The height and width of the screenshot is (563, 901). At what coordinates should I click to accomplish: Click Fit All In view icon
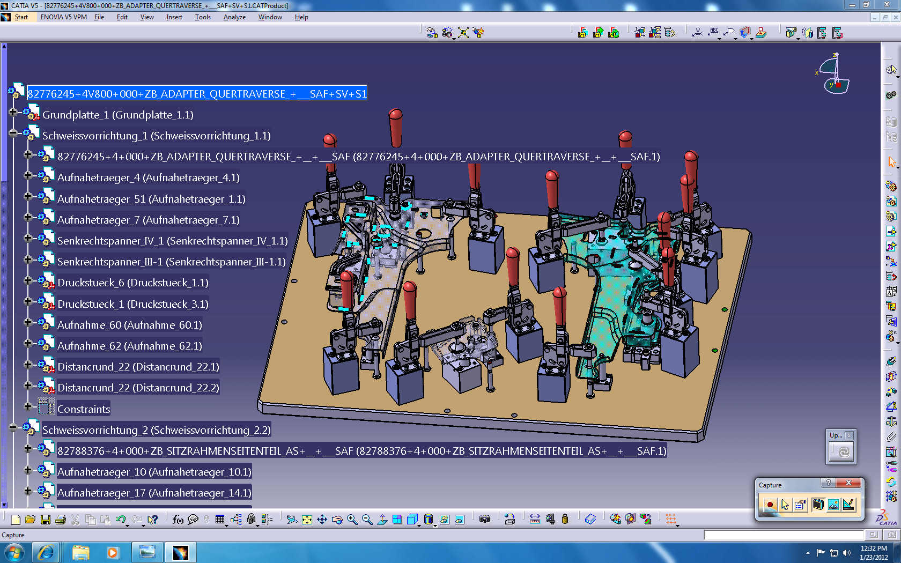click(x=307, y=519)
